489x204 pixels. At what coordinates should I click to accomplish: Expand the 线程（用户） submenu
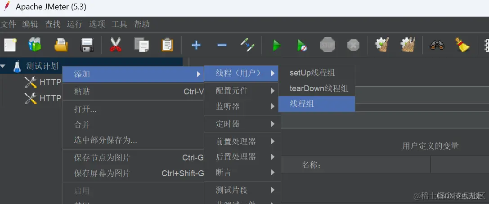tap(242, 73)
